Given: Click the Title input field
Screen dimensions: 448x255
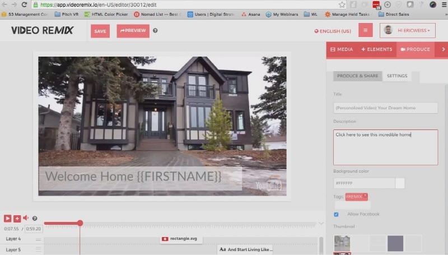Looking at the screenshot, I should [x=385, y=108].
